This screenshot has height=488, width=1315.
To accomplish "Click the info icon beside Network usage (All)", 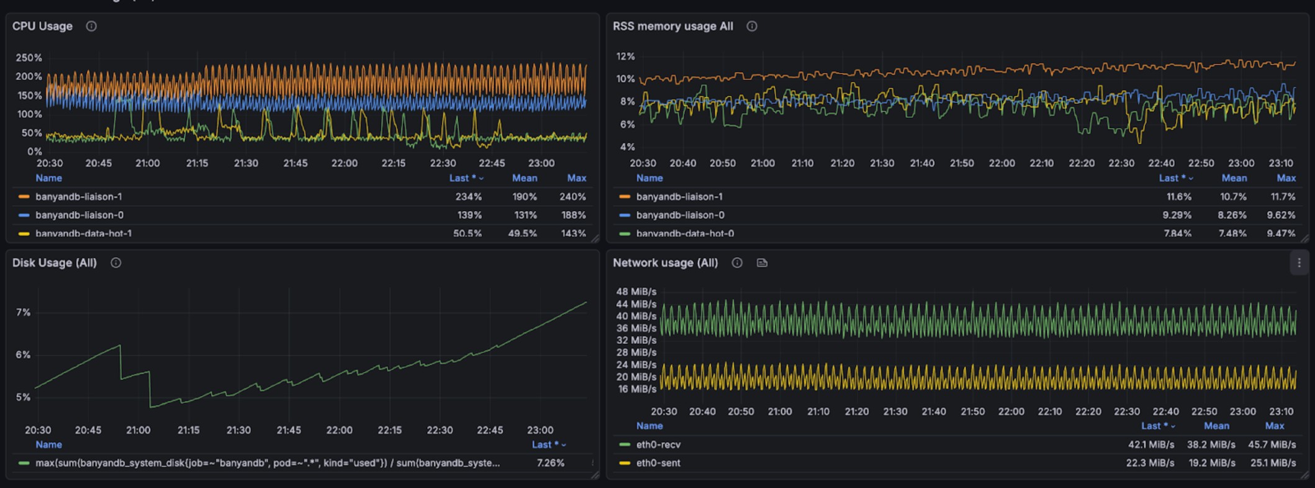I will [x=737, y=263].
